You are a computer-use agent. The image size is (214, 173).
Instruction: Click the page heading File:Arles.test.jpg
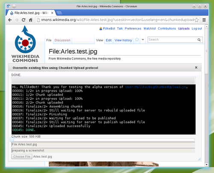[x=73, y=51]
